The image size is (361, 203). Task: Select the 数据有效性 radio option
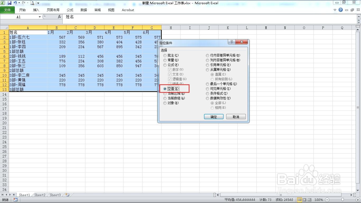[x=218, y=98]
